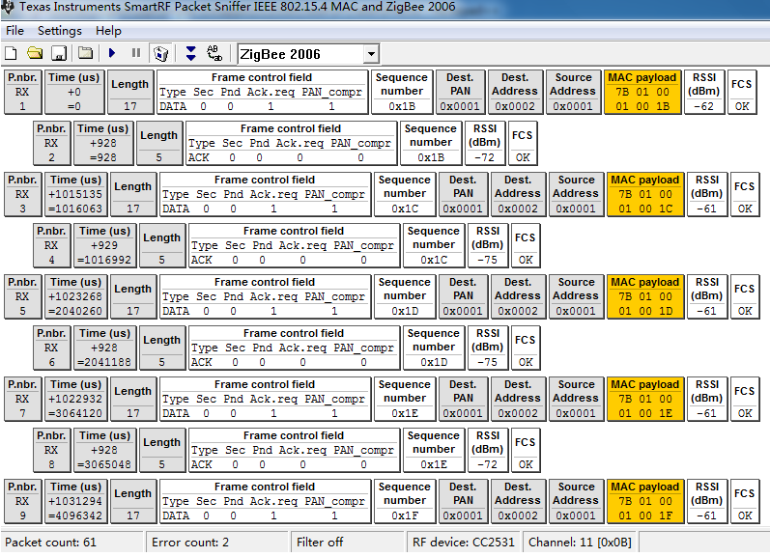Screen dimensions: 770x557
Task: Select packet 7 MAC payload ending 1E
Action: click(645, 399)
